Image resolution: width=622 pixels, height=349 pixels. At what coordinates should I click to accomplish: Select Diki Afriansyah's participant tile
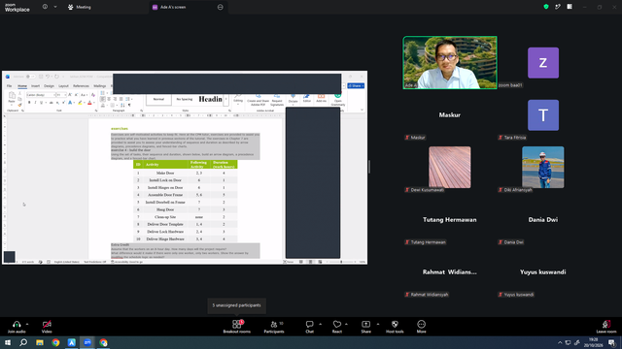click(543, 168)
